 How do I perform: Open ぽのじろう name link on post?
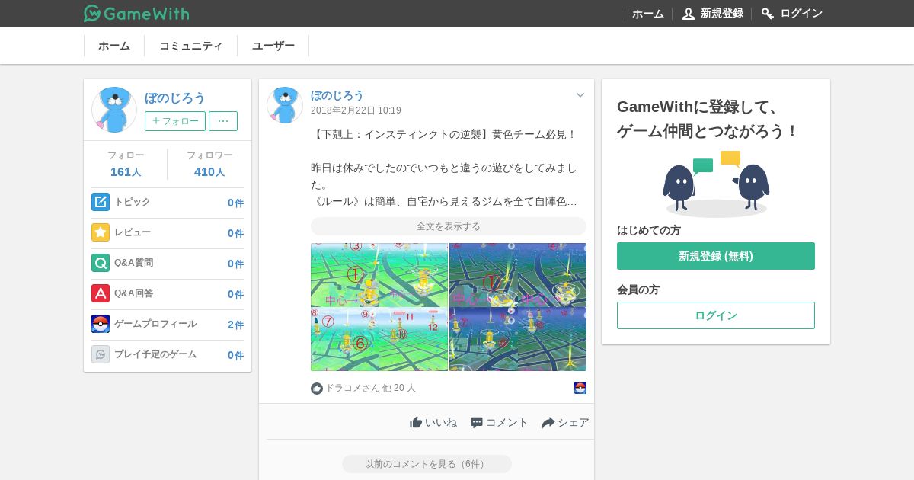[x=337, y=95]
